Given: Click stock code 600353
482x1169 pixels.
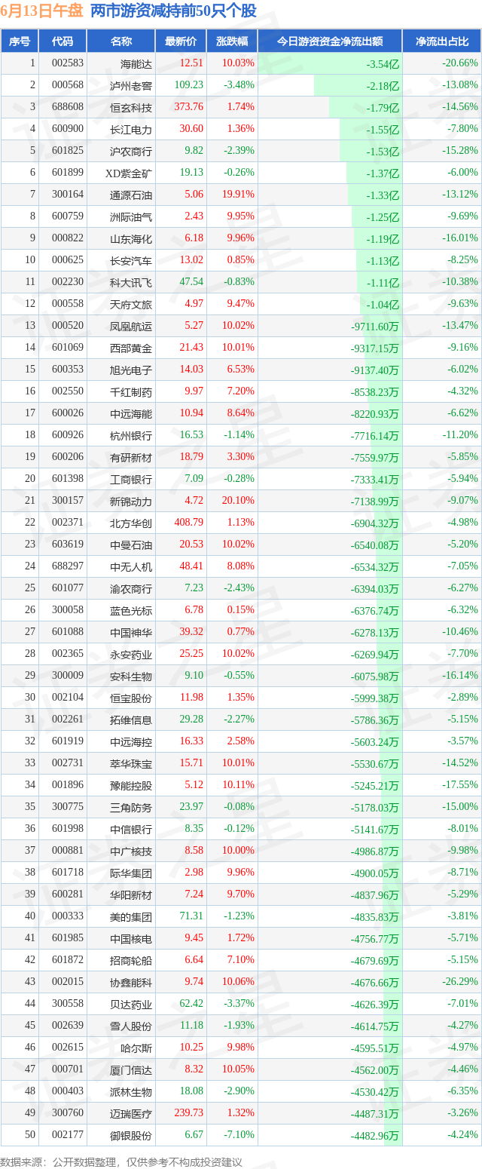Looking at the screenshot, I should tap(68, 370).
